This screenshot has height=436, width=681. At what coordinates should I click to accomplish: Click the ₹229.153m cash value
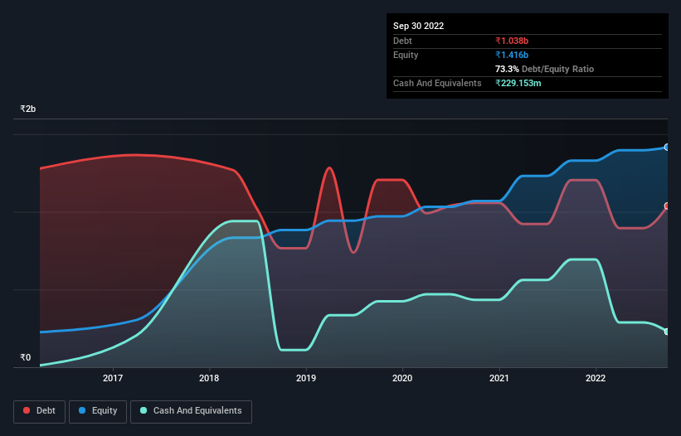coord(518,83)
